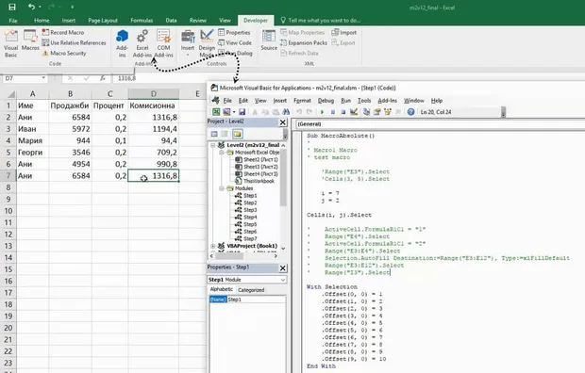Viewport: 585px width, 373px height.
Task: Click the Break pause button in VBA
Action: (333, 112)
